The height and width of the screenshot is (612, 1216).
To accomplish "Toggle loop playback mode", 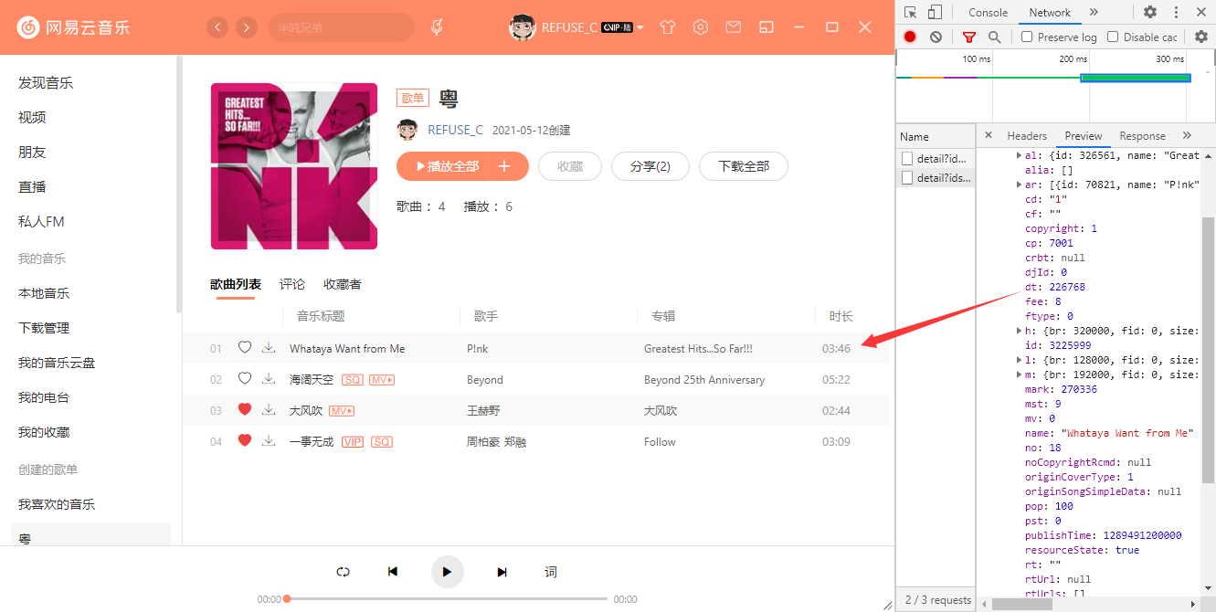I will pyautogui.click(x=344, y=572).
